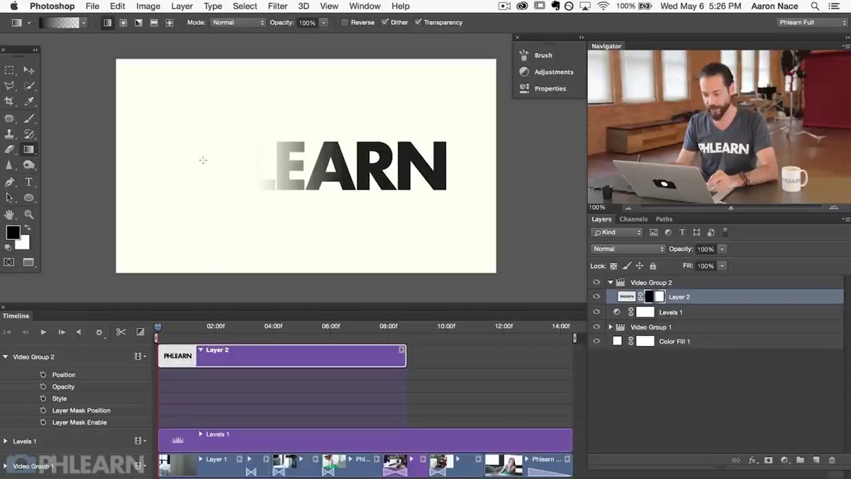Image resolution: width=851 pixels, height=479 pixels.
Task: Open timeline settings gear
Action: click(x=99, y=332)
